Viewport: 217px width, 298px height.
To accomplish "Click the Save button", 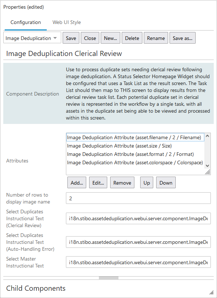I will point(71,38).
